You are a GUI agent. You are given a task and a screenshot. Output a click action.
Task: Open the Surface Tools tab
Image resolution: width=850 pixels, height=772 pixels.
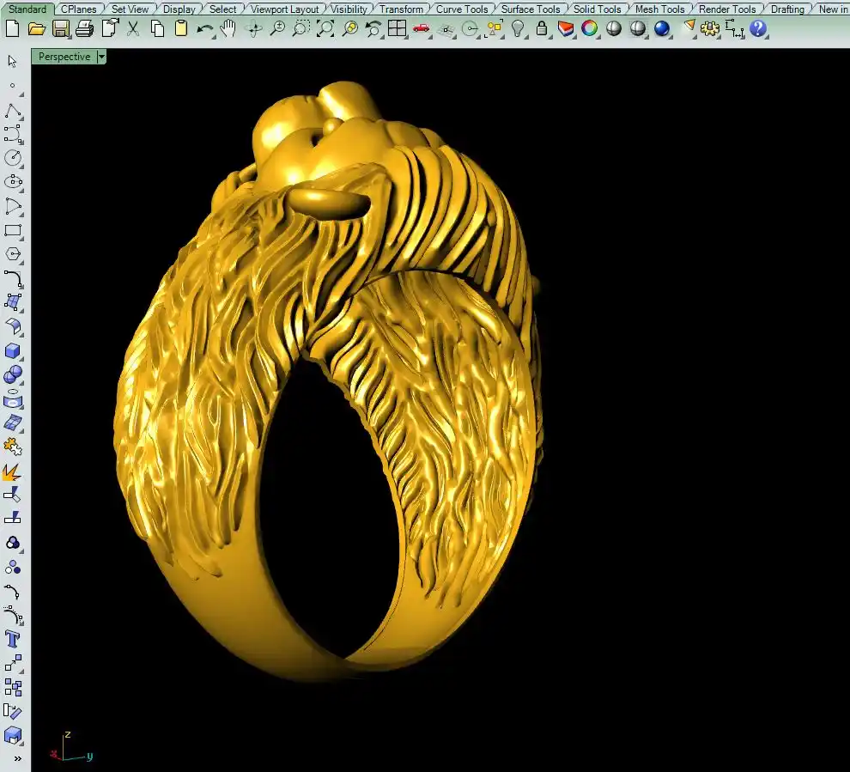530,9
